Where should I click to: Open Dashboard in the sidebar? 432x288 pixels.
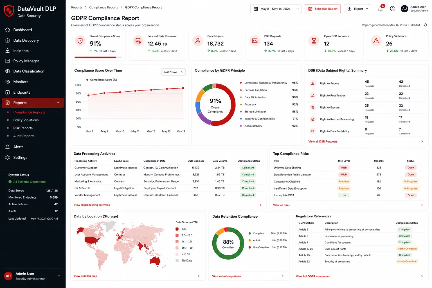pos(33,30)
